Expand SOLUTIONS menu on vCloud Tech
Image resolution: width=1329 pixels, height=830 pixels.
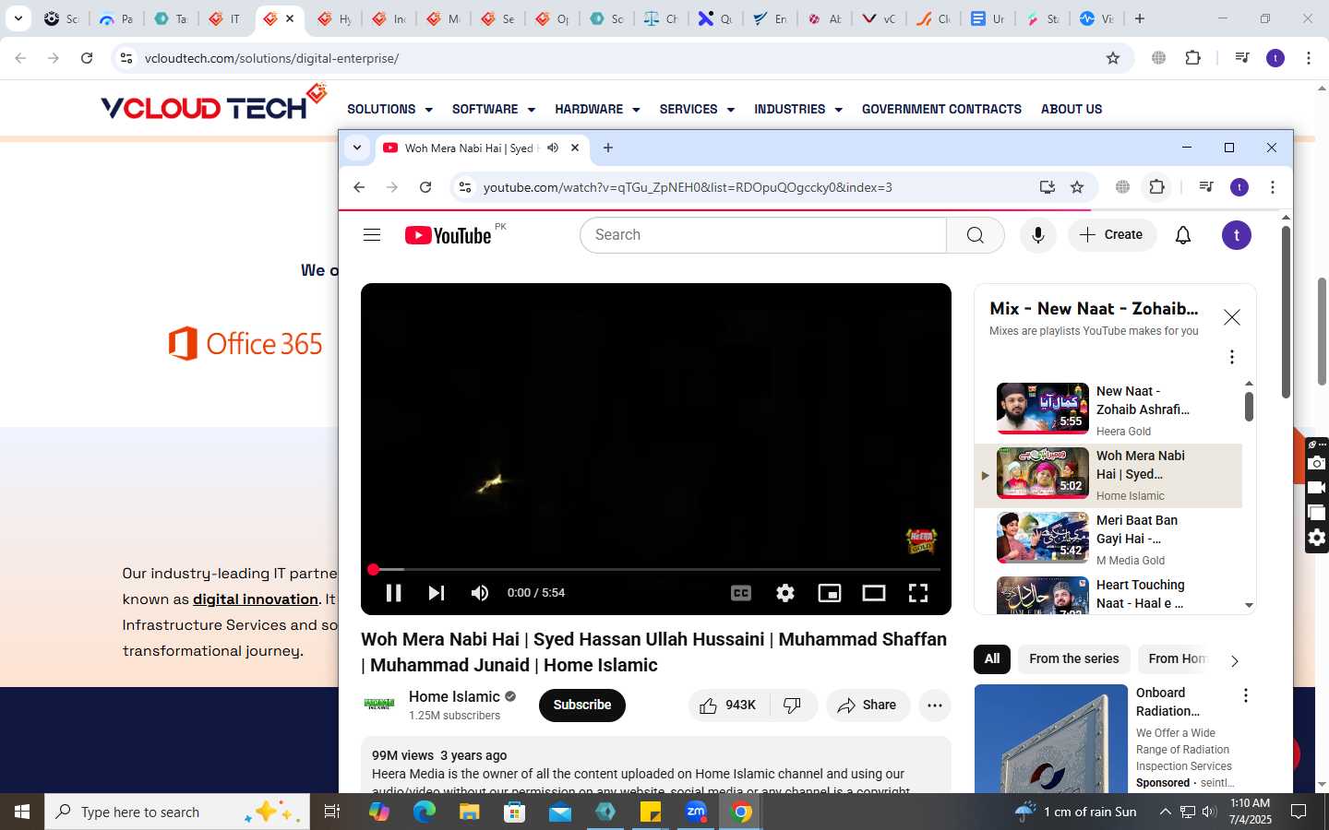pos(389,109)
